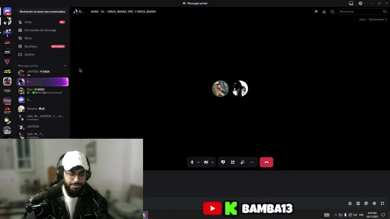Click the black-and-white call participant avatar

point(240,89)
